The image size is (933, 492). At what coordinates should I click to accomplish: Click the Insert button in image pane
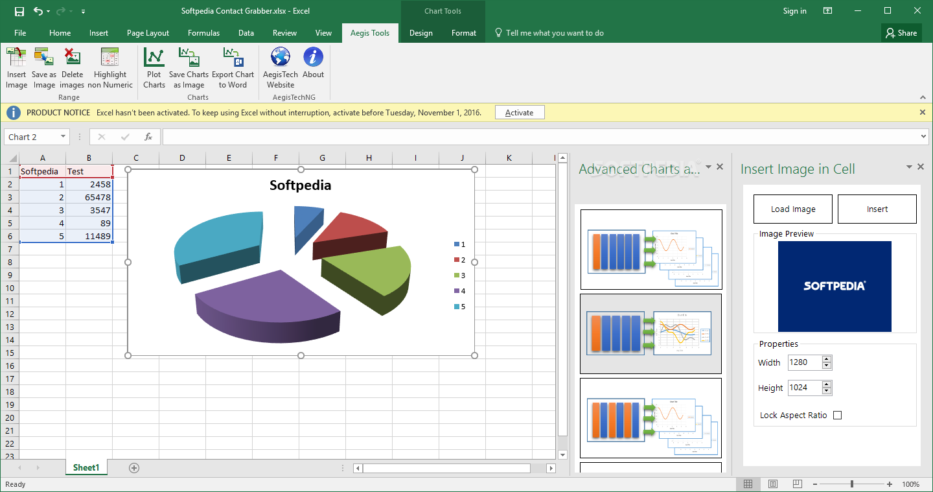pyautogui.click(x=877, y=209)
